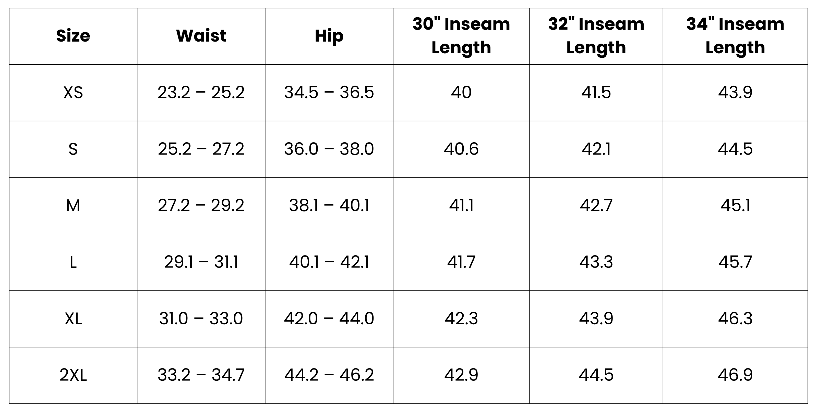The width and height of the screenshot is (817, 408).
Task: Click waist range 31.0 – 33.0
Action: tap(201, 319)
